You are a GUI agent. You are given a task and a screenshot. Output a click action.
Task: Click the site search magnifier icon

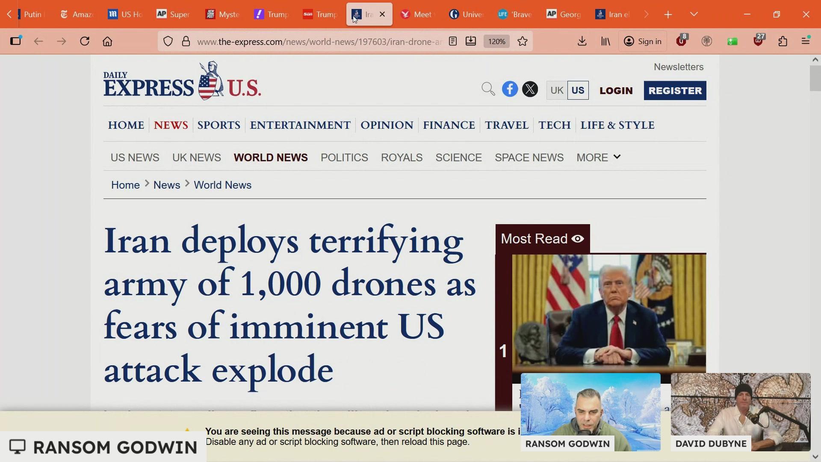point(488,89)
